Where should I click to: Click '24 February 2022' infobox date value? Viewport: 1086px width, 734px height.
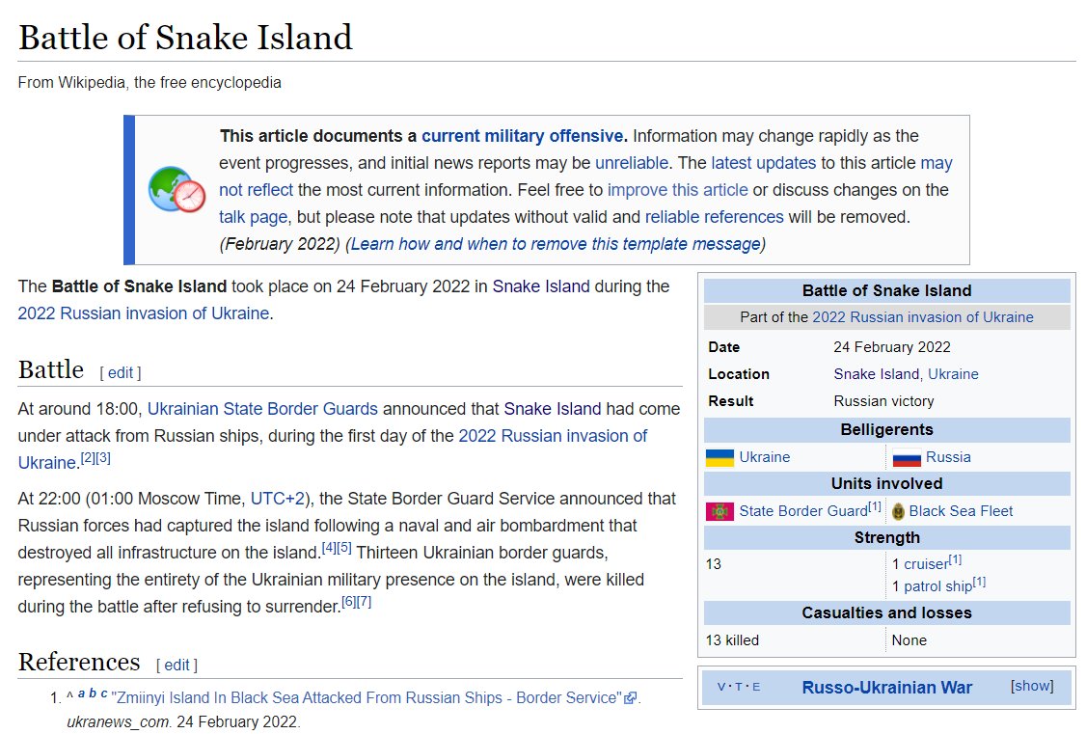[x=892, y=347]
